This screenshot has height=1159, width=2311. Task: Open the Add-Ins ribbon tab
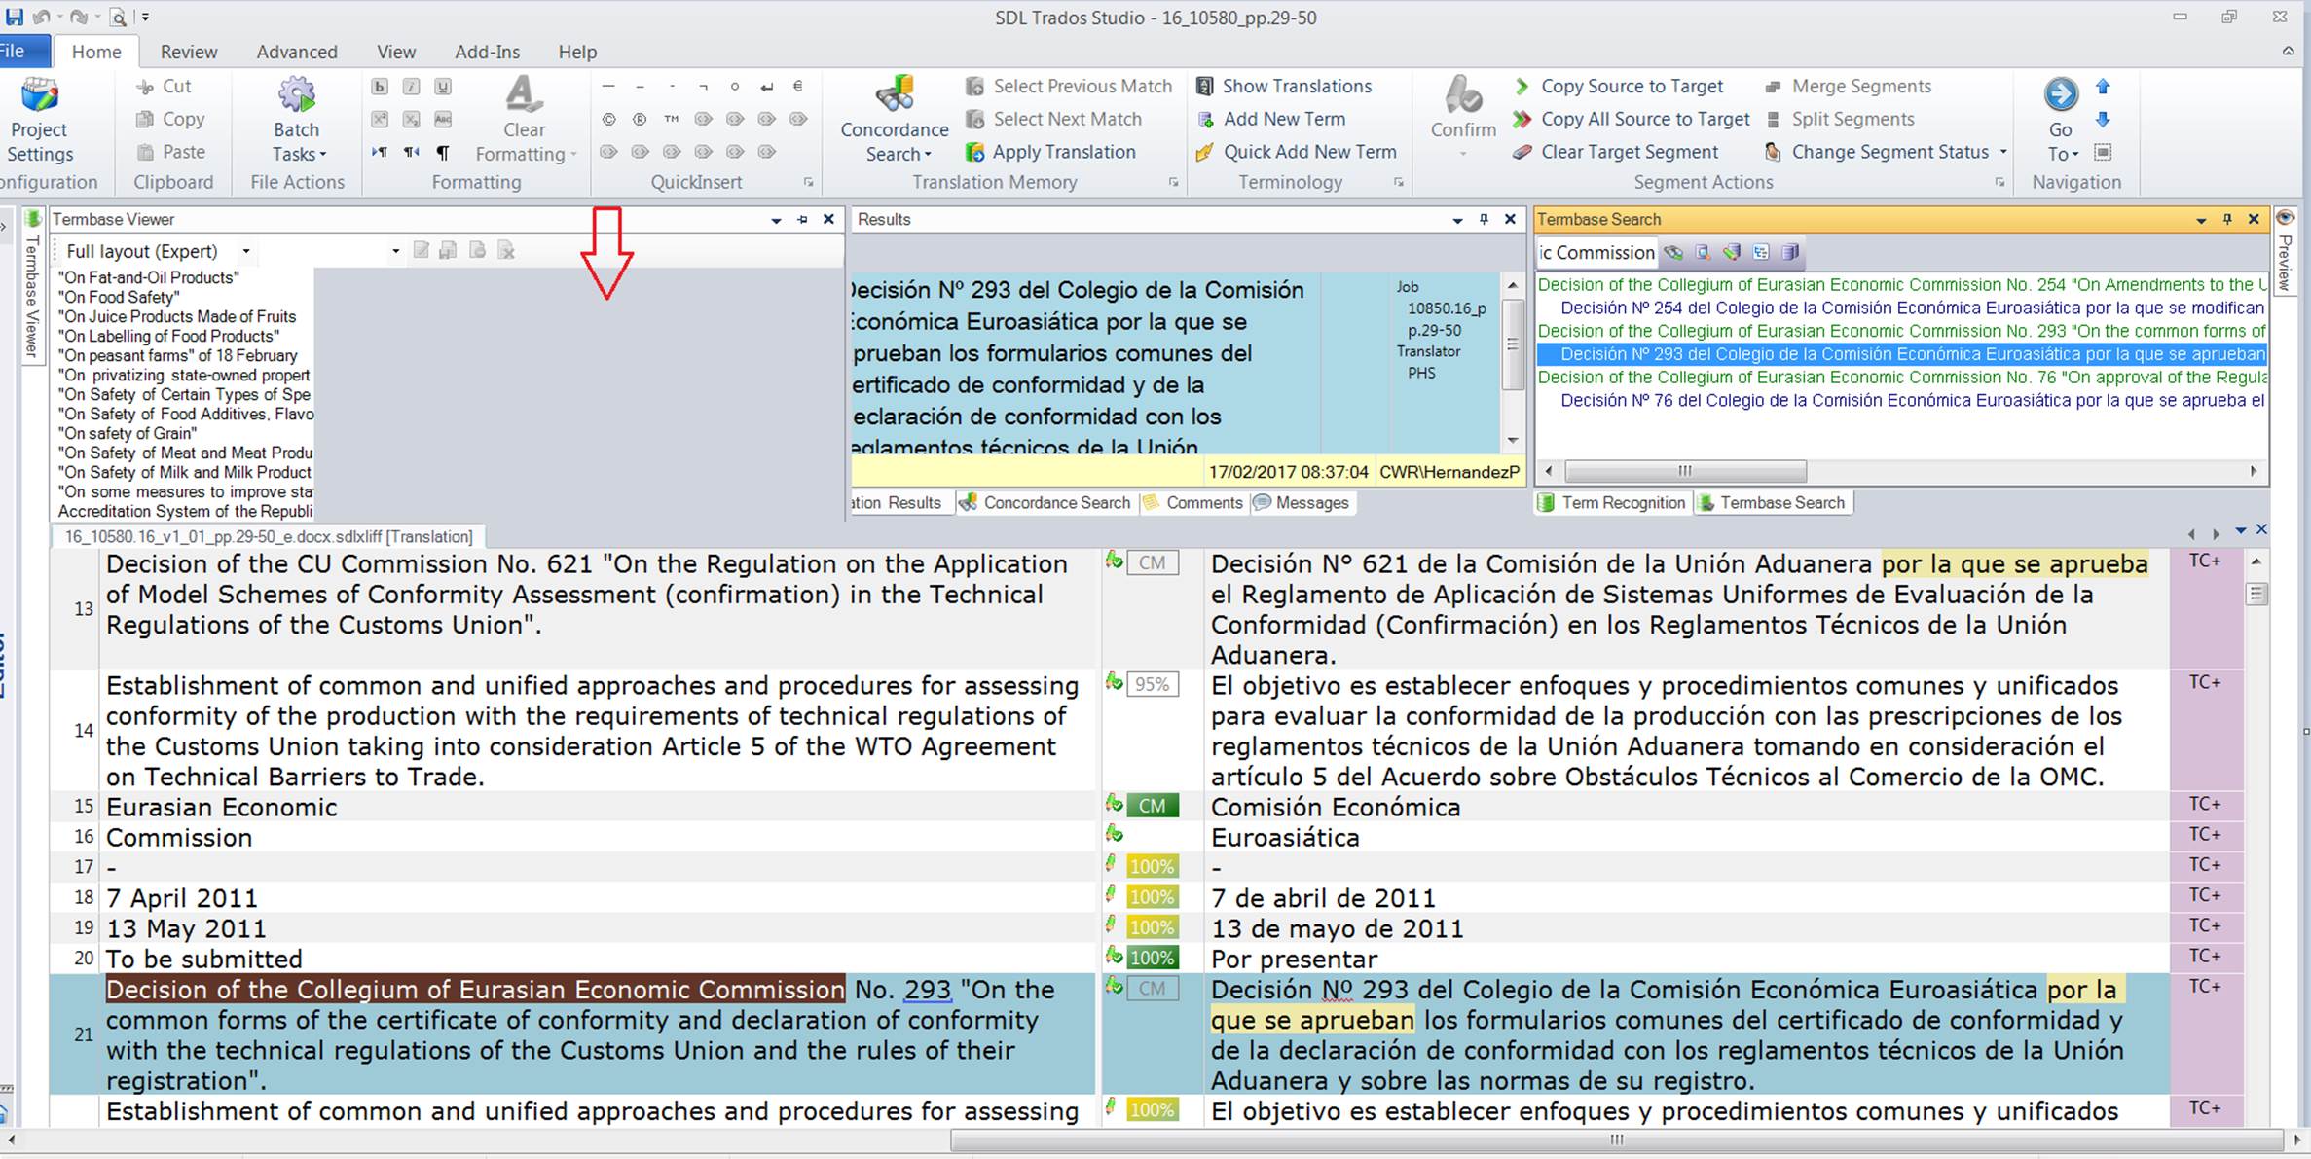click(x=487, y=52)
